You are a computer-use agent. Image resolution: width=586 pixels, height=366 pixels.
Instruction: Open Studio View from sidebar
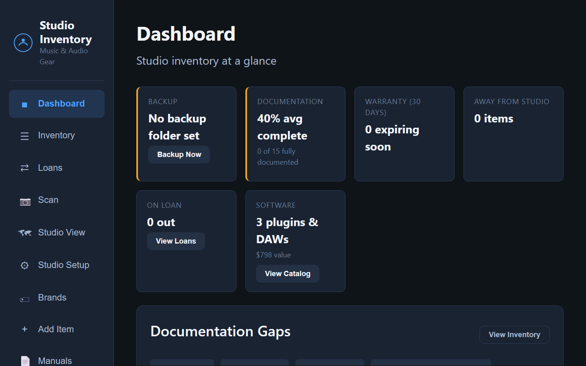(57, 233)
